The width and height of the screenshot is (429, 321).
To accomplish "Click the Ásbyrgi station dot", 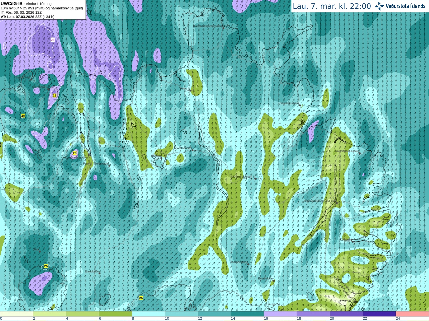I will click(190, 90).
